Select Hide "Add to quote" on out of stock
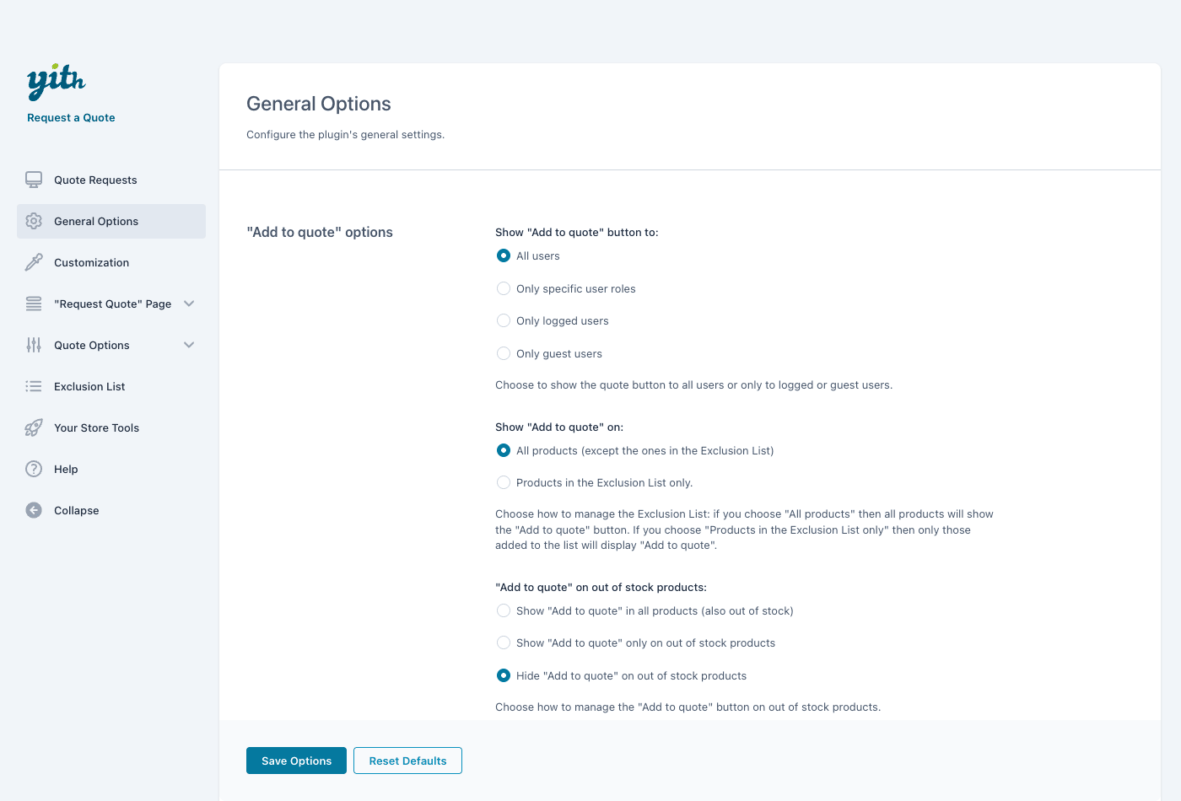The image size is (1181, 801). [504, 675]
